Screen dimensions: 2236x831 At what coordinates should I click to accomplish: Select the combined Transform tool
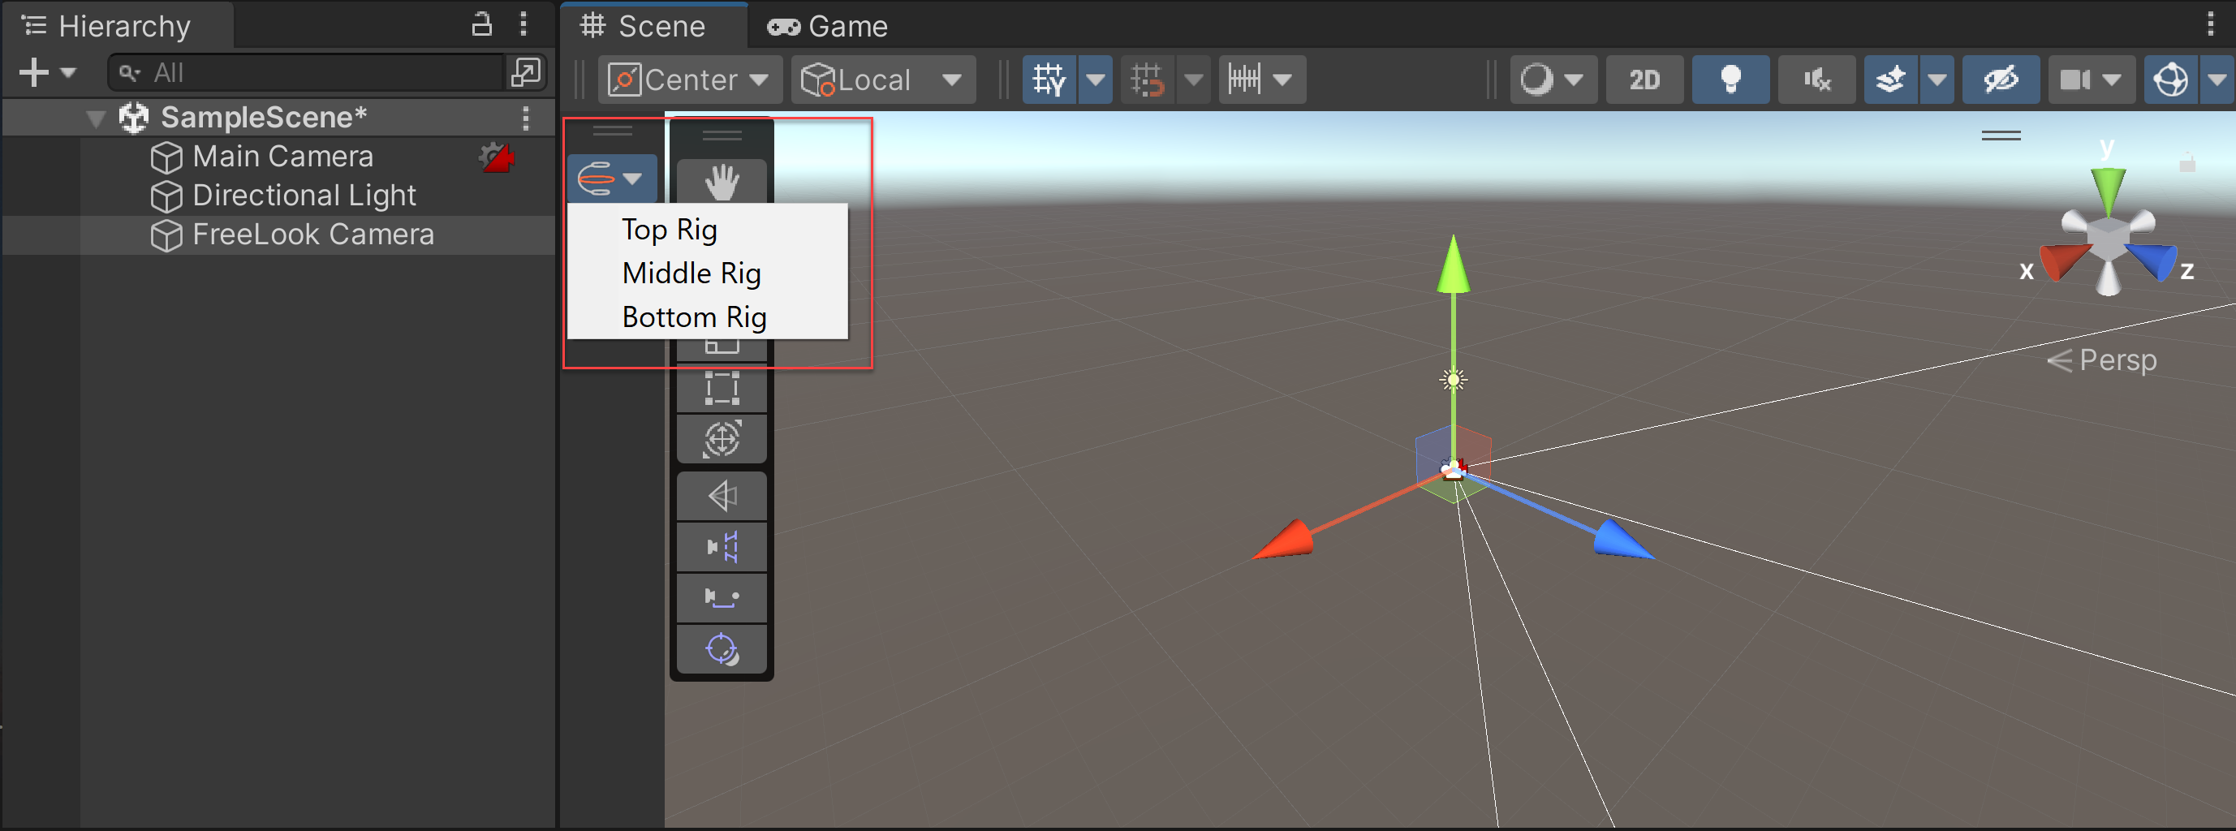(721, 439)
